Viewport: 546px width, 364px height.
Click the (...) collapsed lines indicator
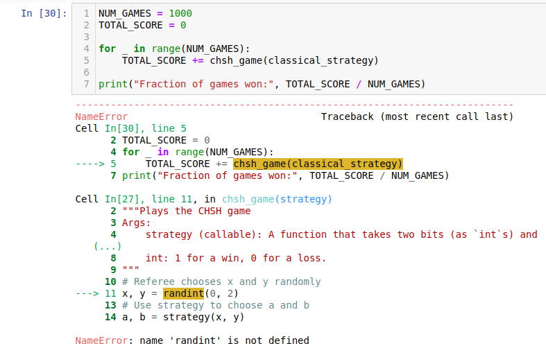tap(108, 246)
